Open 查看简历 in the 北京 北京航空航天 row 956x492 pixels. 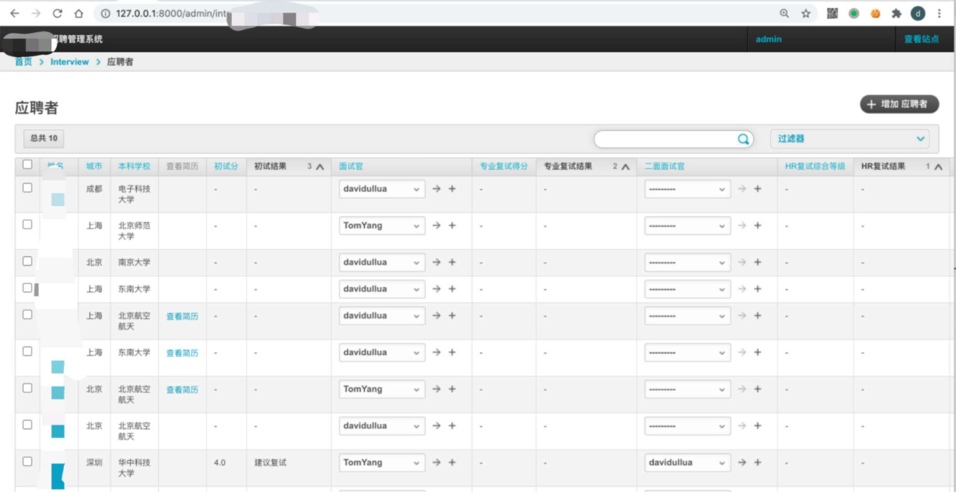click(182, 390)
